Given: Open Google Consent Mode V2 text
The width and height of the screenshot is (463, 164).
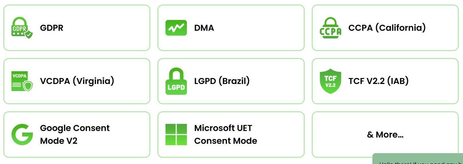Looking at the screenshot, I should click(x=75, y=134).
